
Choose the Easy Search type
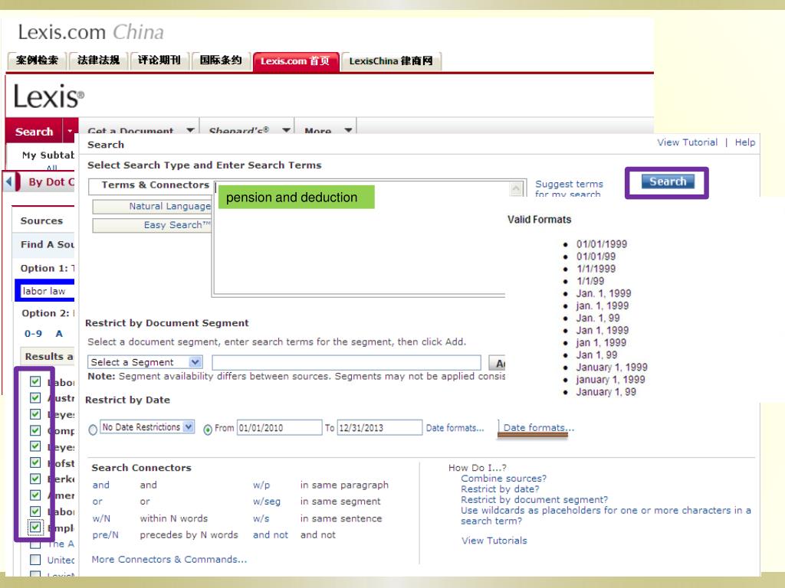pyautogui.click(x=153, y=226)
